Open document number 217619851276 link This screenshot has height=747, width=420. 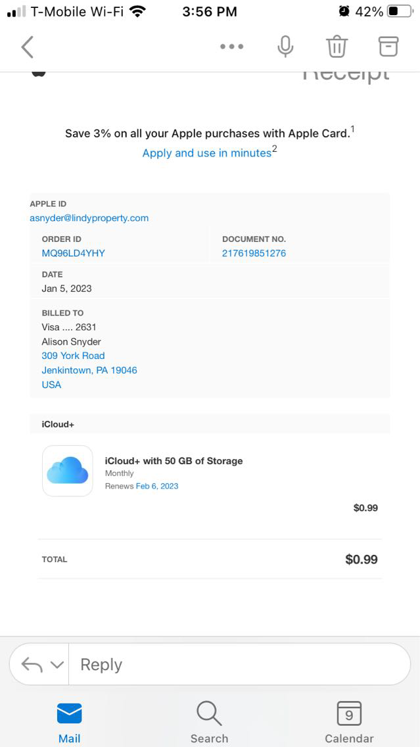(254, 253)
